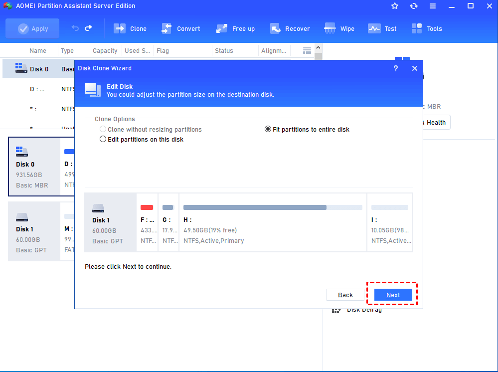Click the Used Space column header
The image size is (498, 372).
pos(137,50)
